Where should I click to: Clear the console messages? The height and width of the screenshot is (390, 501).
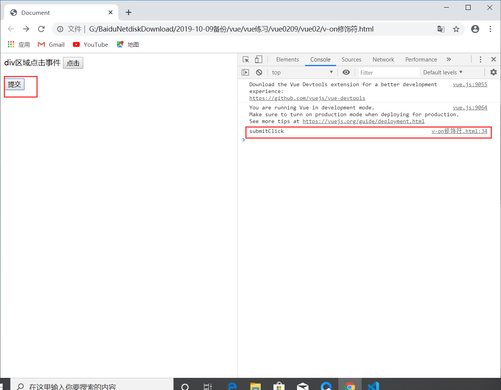coord(259,72)
